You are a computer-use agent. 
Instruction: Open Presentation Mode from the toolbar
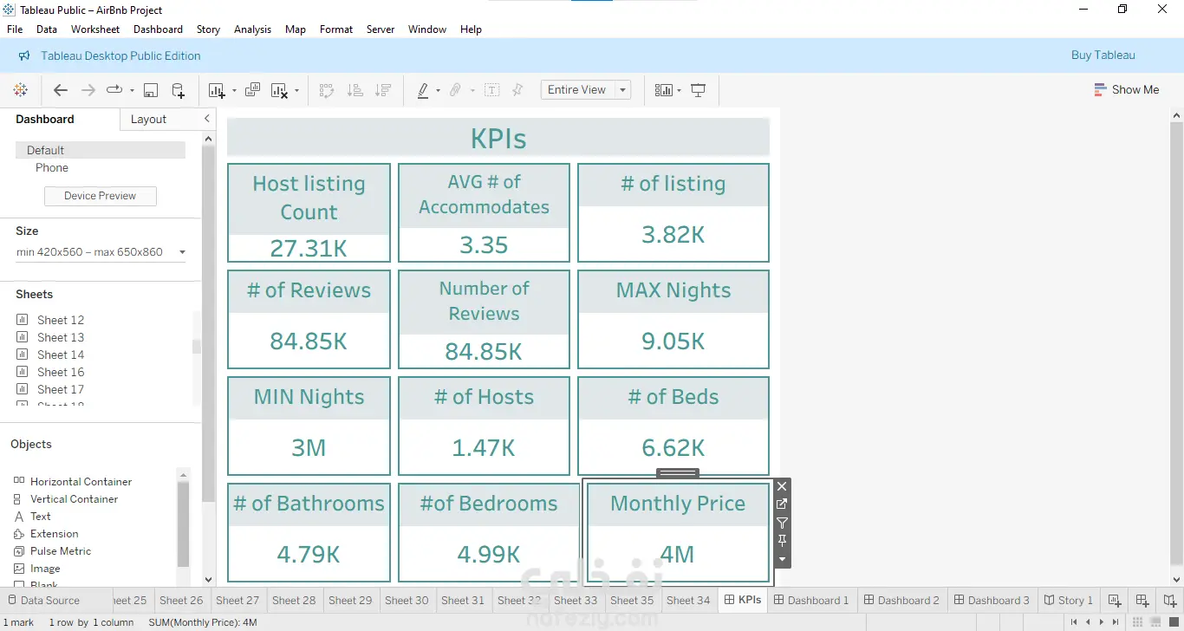(698, 90)
